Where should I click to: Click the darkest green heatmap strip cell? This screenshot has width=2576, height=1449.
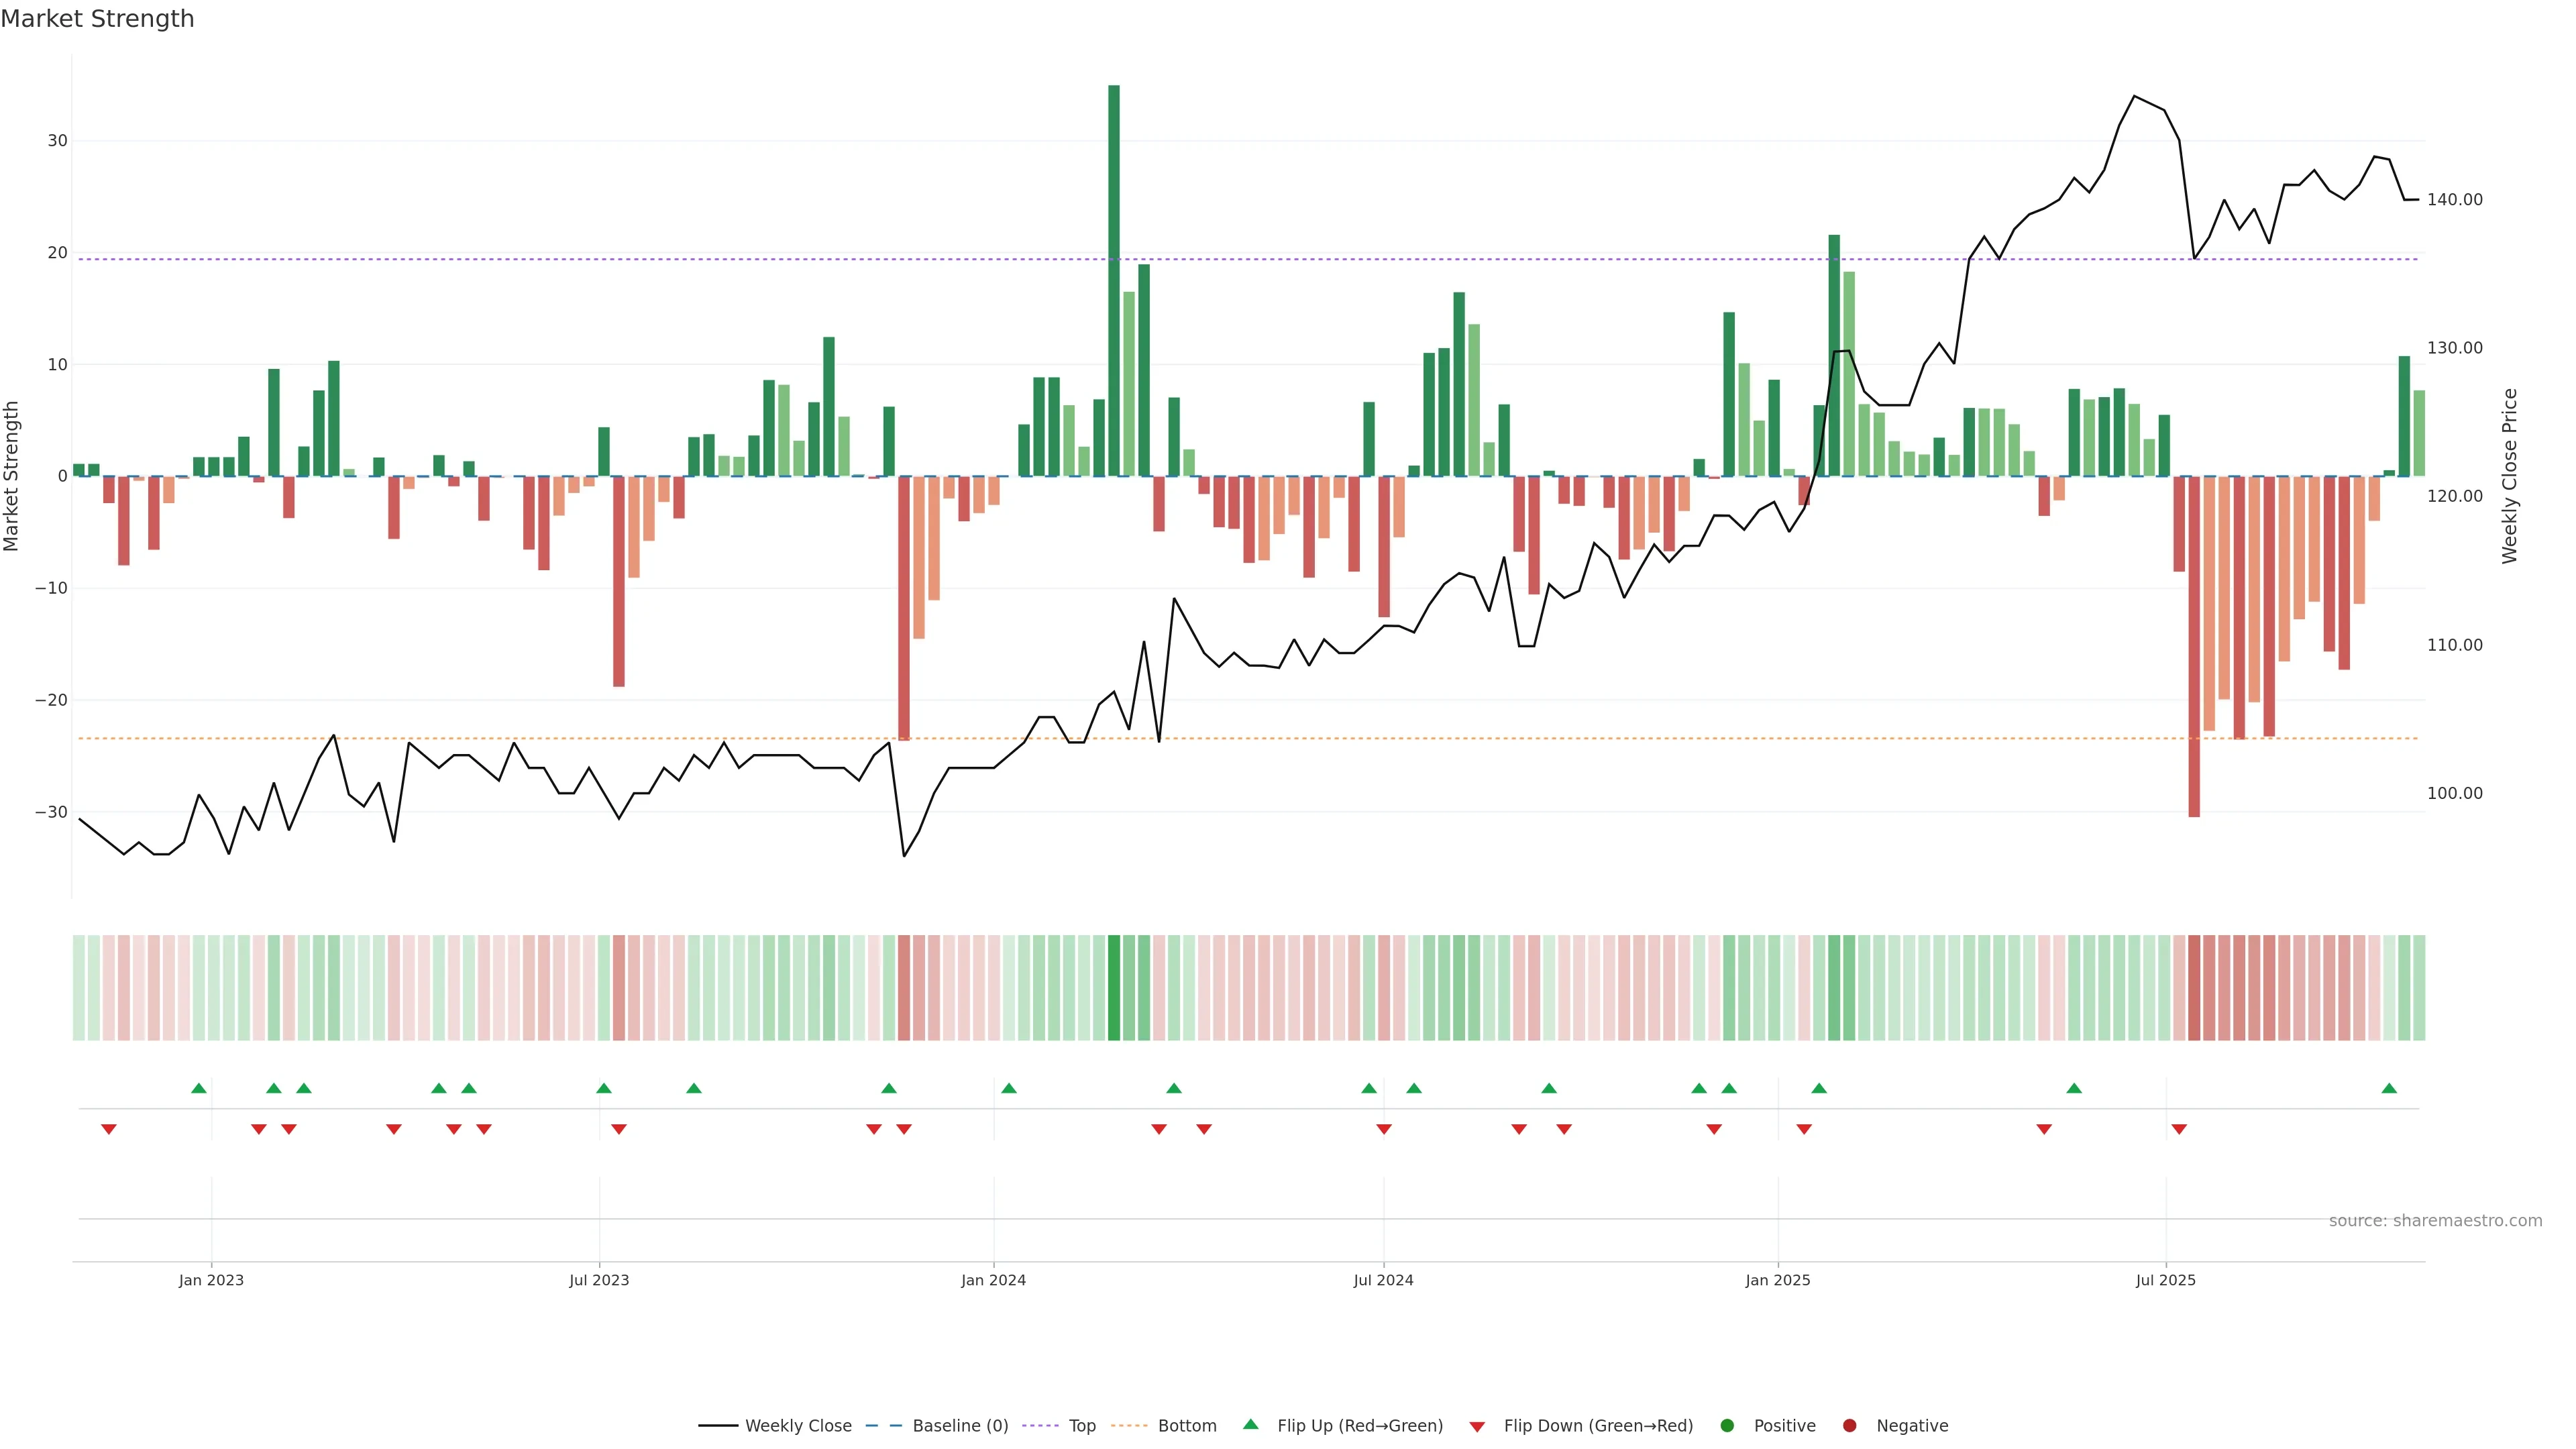(1114, 987)
